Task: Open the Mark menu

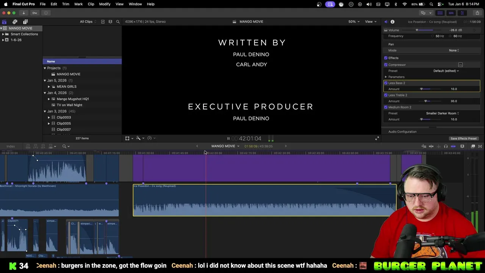Action: click(x=78, y=4)
